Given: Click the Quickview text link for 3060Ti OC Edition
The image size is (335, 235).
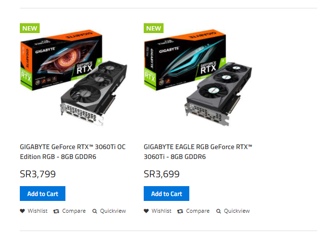Looking at the screenshot, I should (113, 211).
